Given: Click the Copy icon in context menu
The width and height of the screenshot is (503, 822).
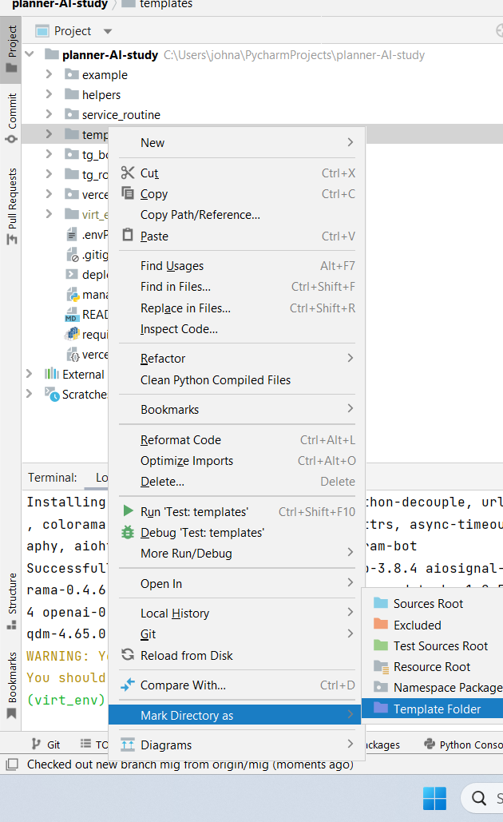Looking at the screenshot, I should (127, 193).
